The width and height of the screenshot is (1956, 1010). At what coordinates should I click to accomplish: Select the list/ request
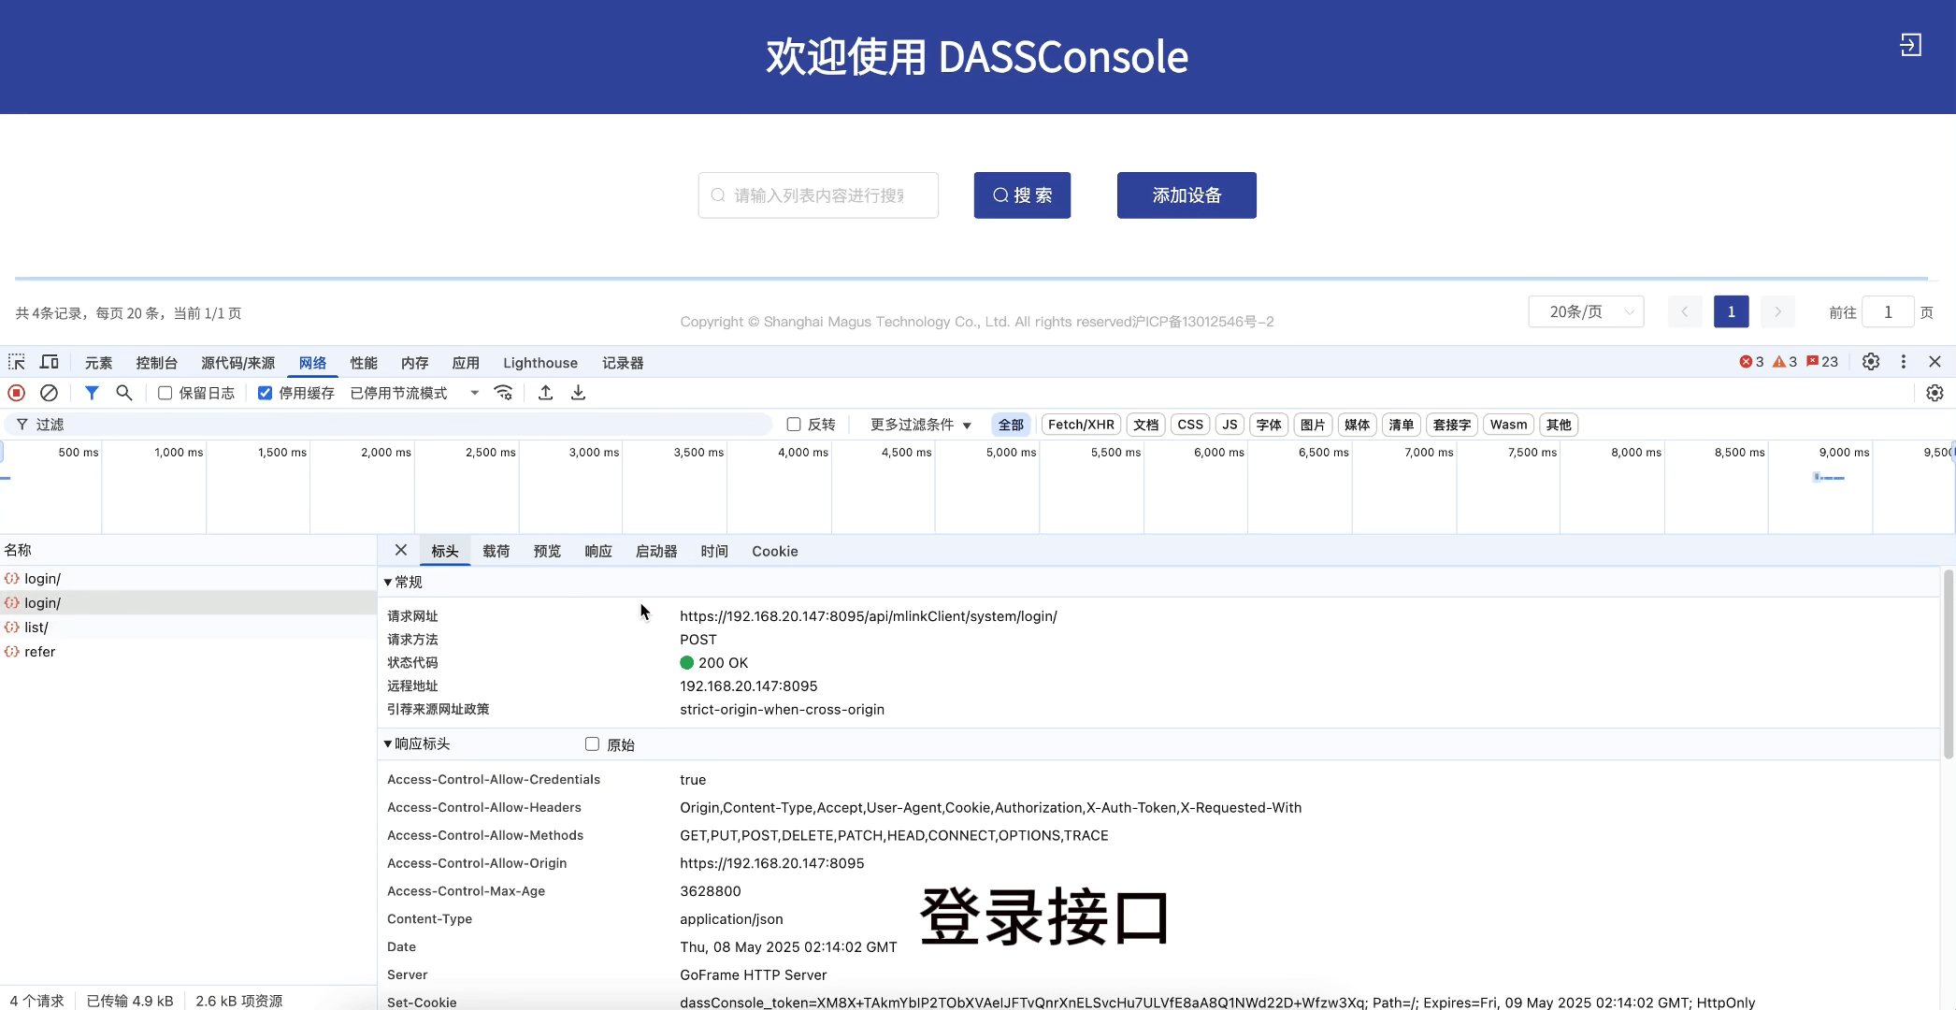click(x=188, y=628)
